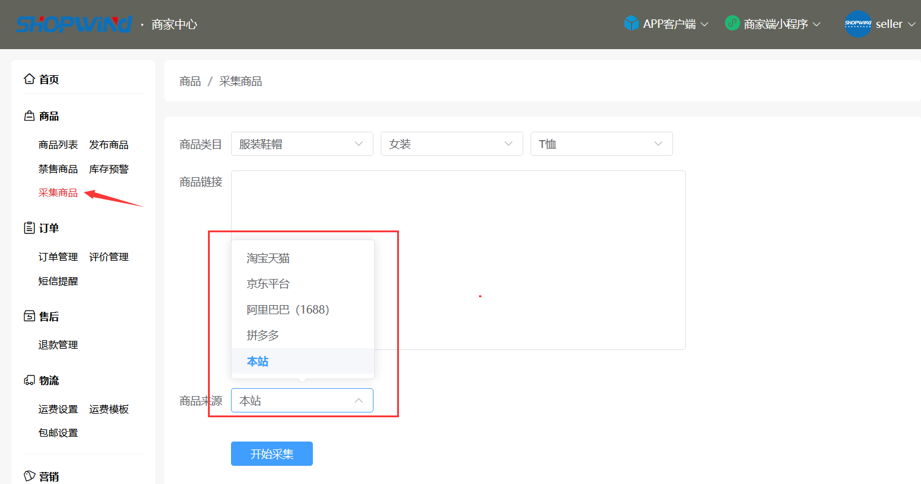Click the 商家端小程序 green mini-program icon

coord(732,23)
